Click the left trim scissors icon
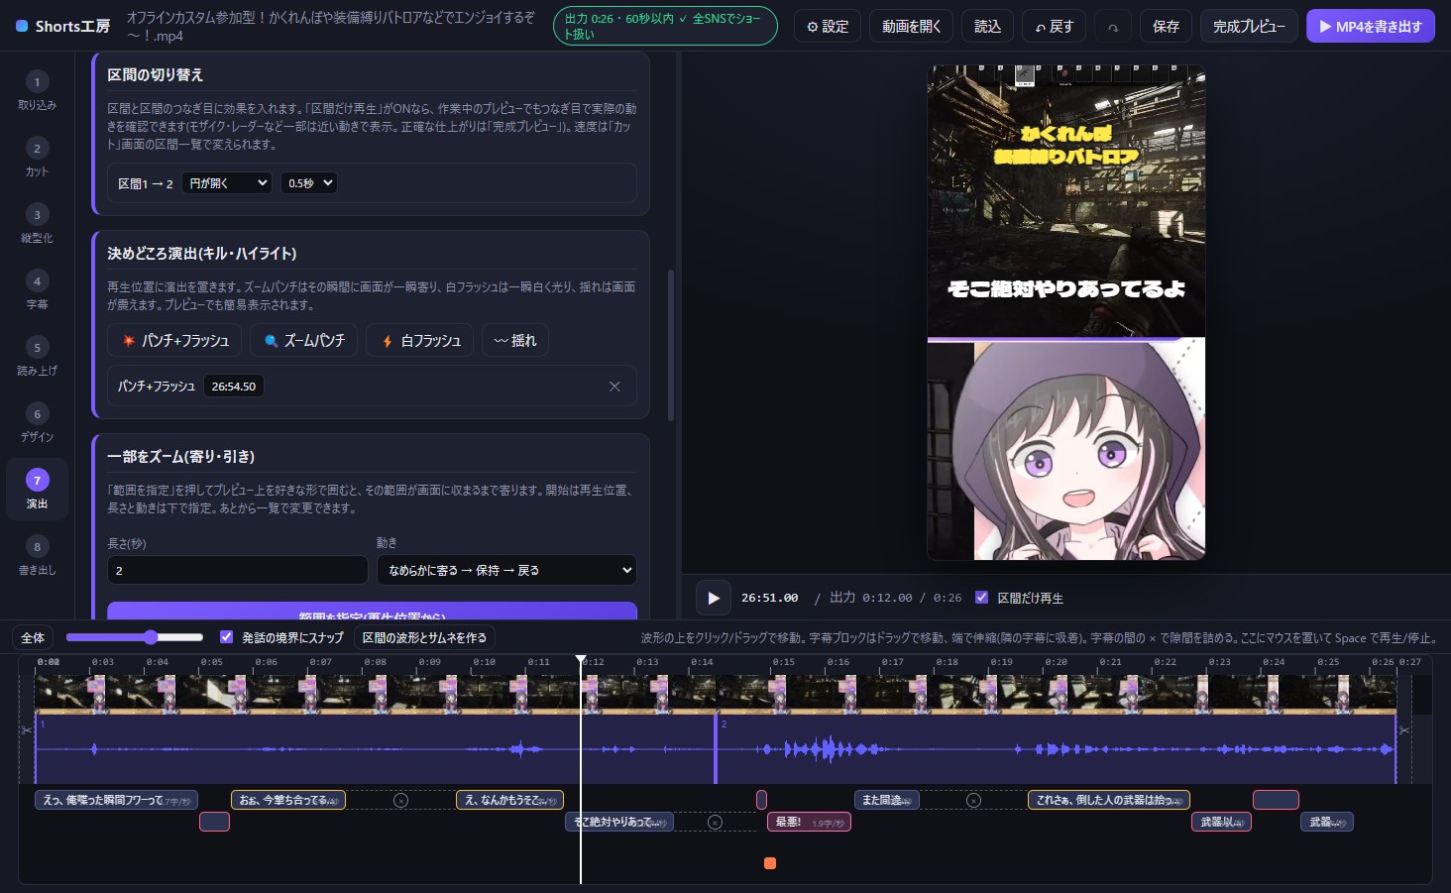The width and height of the screenshot is (1451, 893). [27, 729]
